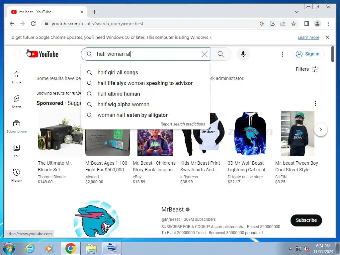Select suggestion half wig alpha woman

click(x=145, y=104)
